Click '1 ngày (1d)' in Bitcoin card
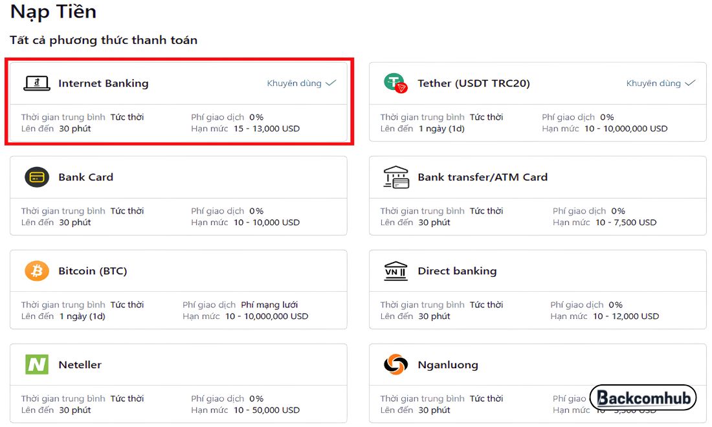The width and height of the screenshot is (712, 427). 82,316
